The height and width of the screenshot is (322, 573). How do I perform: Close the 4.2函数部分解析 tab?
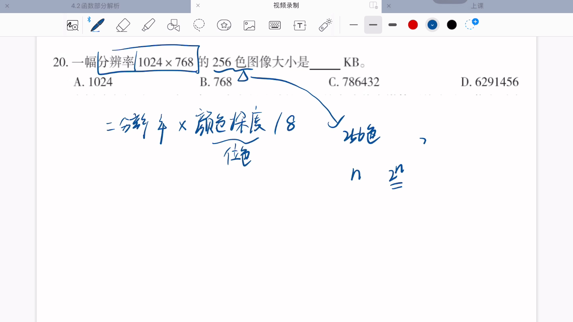coord(7,6)
